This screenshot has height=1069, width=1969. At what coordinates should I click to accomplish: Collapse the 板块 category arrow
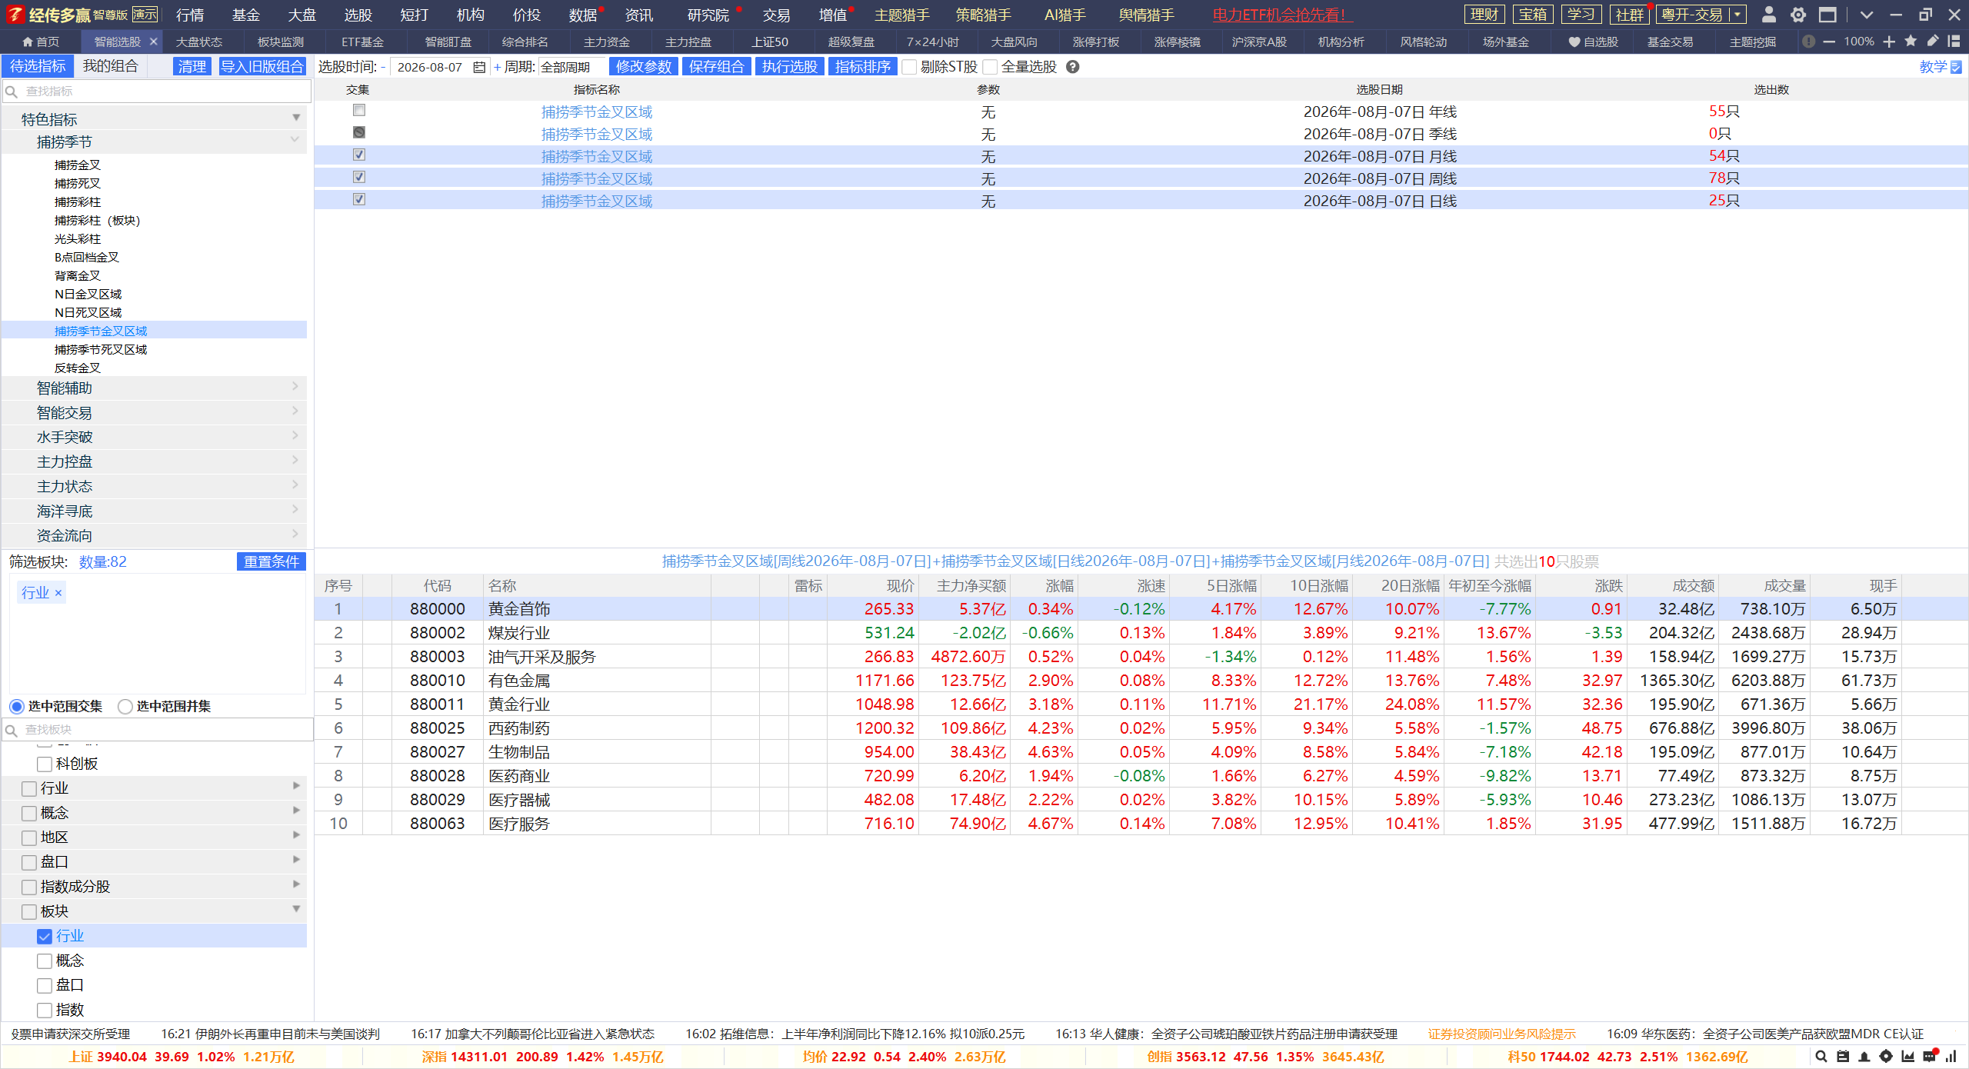pyautogui.click(x=296, y=910)
